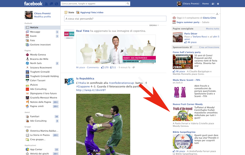
Task: Open Gloria Gitto birthday link
Action: (209, 18)
